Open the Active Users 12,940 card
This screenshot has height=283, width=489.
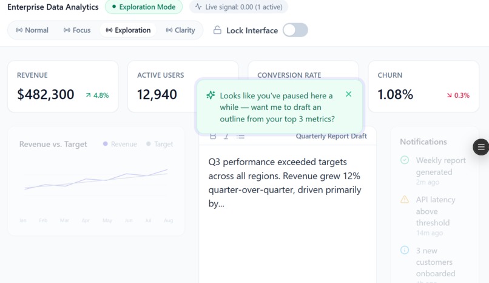[183, 86]
